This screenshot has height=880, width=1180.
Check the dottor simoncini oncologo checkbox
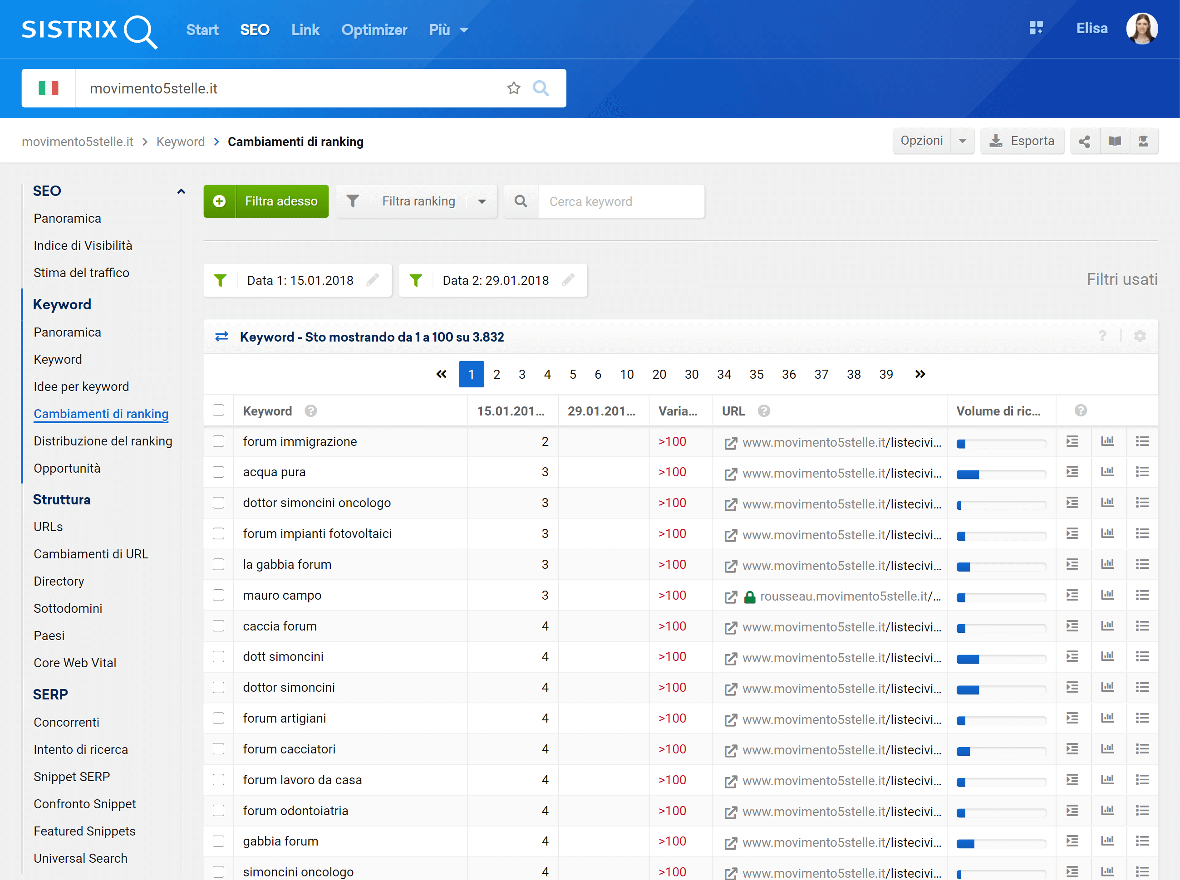(218, 502)
